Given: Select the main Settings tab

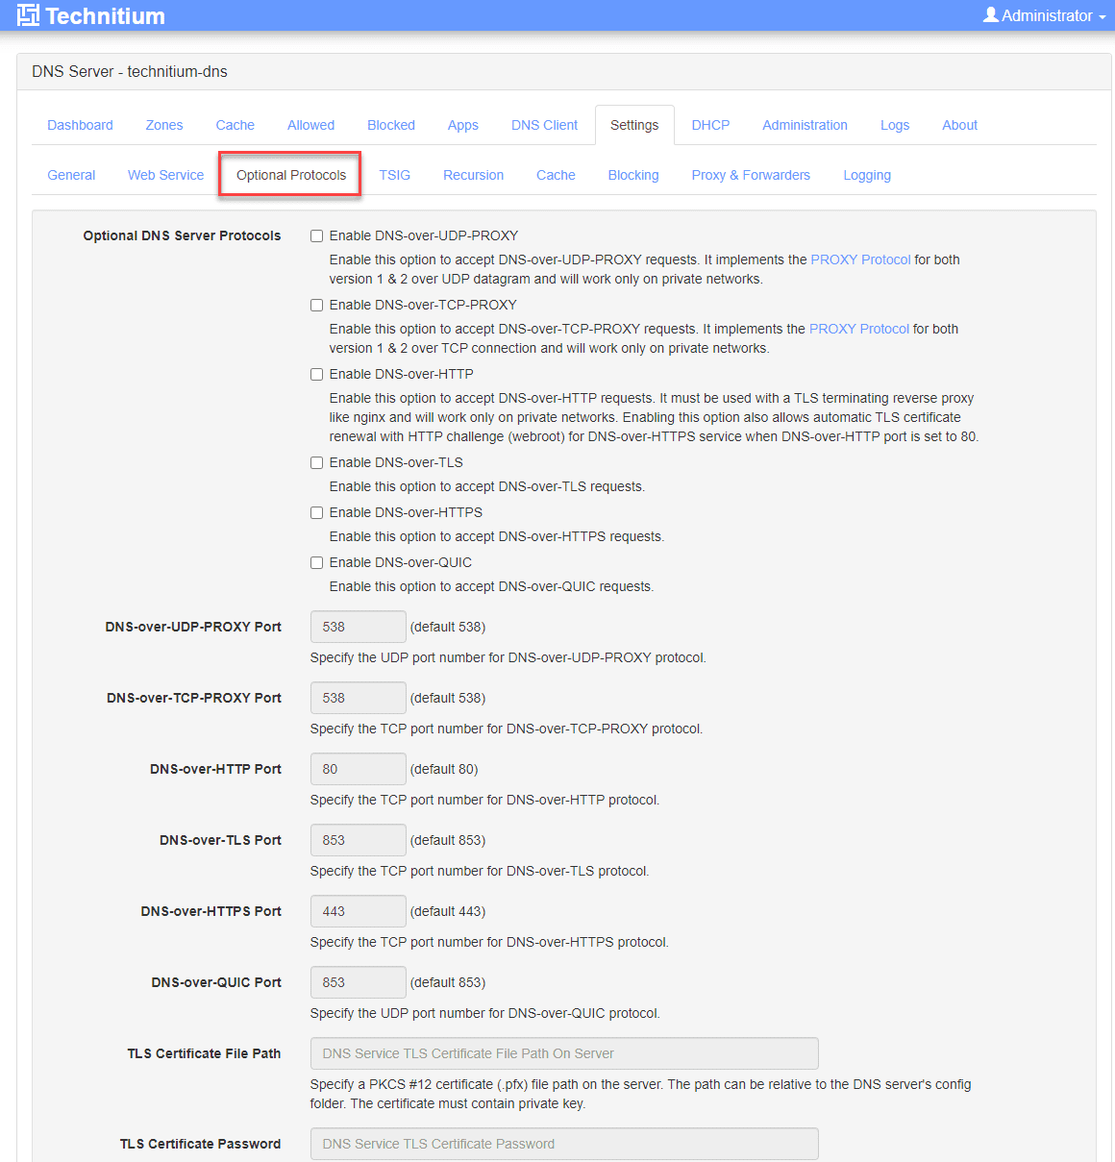Looking at the screenshot, I should [634, 125].
